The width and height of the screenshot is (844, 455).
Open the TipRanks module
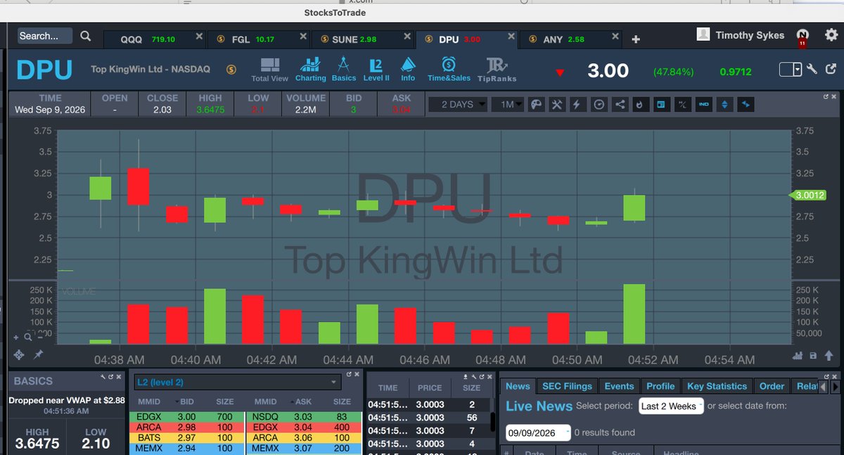click(497, 70)
